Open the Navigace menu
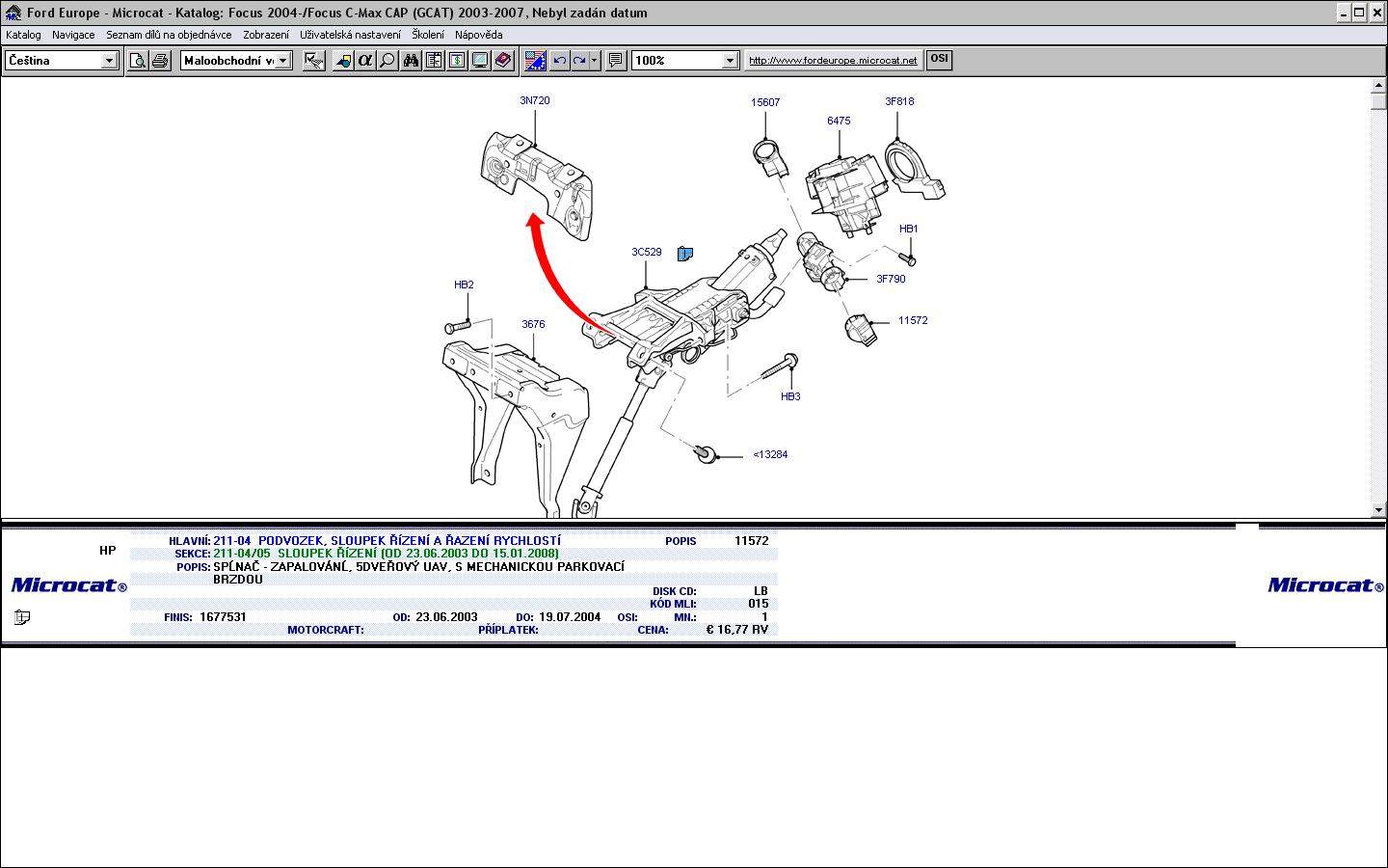 (x=73, y=35)
